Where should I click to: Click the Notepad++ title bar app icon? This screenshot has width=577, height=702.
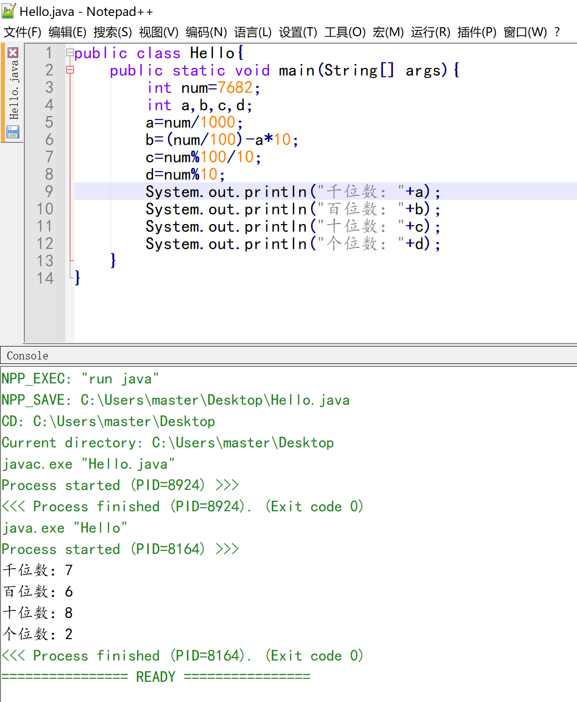coord(8,10)
